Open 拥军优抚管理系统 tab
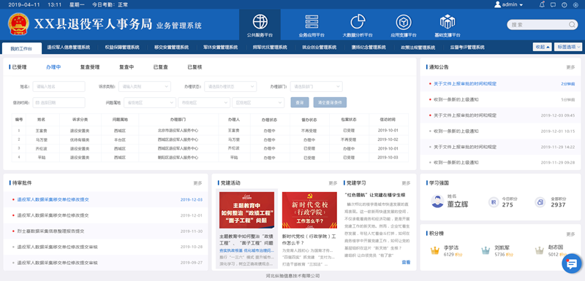585x281 pixels. (270, 47)
